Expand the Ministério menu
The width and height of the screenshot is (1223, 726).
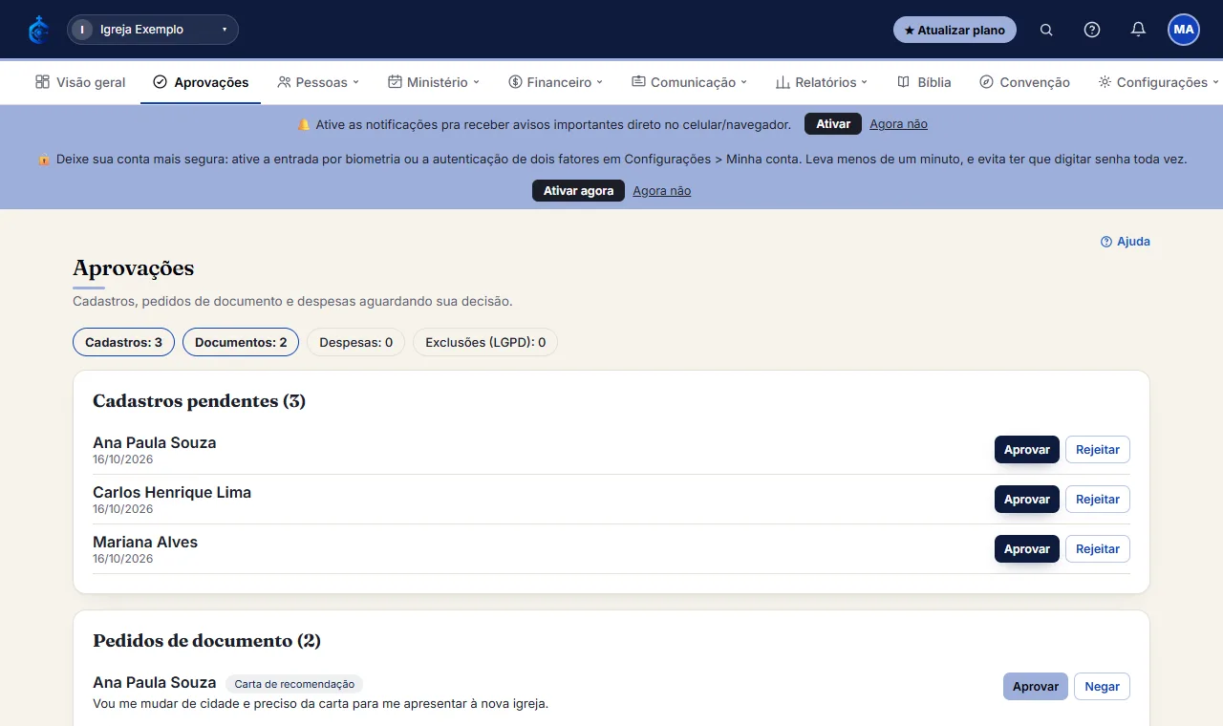click(x=434, y=82)
